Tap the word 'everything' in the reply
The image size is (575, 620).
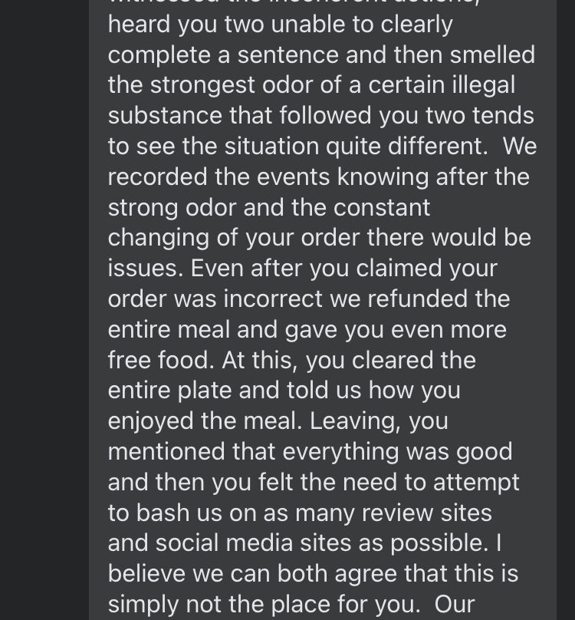340,453
